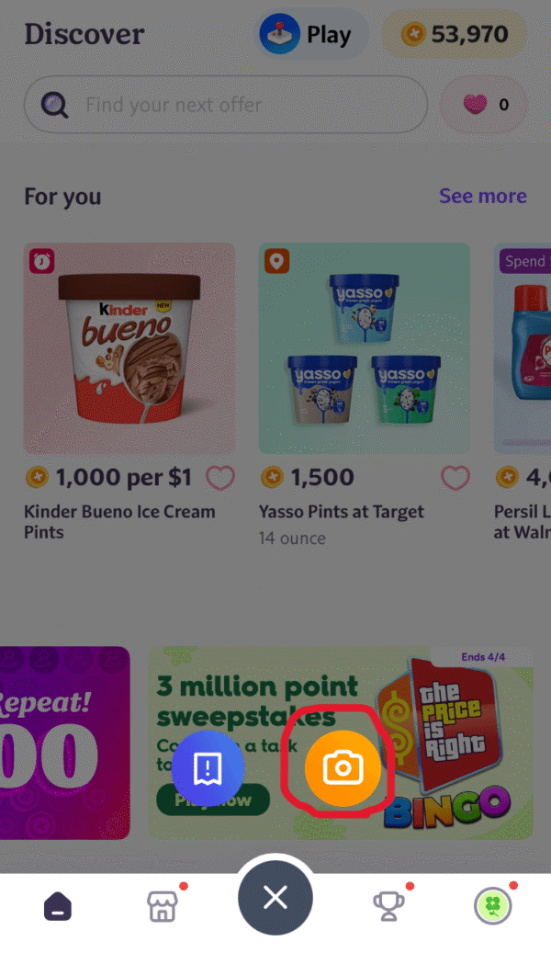This screenshot has width=551, height=953.
Task: Focus the Find your next offer field
Action: coord(226,105)
